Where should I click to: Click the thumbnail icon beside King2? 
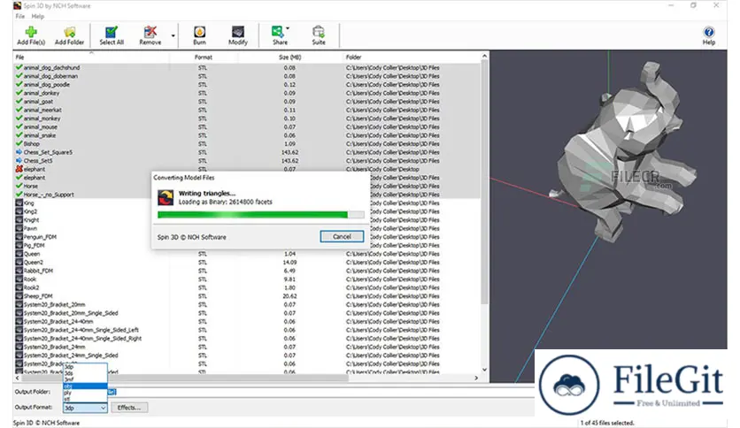(x=19, y=211)
